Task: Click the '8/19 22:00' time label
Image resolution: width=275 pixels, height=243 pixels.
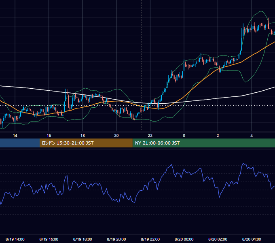Action: [x=150, y=239]
